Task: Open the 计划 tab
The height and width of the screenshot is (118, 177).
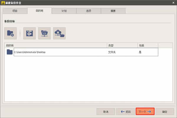Action: (x=64, y=11)
